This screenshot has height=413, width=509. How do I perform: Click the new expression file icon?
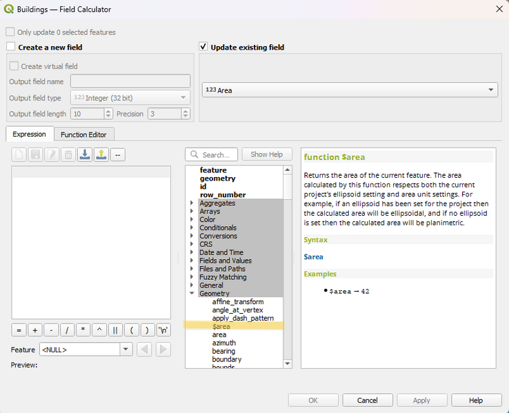click(19, 154)
